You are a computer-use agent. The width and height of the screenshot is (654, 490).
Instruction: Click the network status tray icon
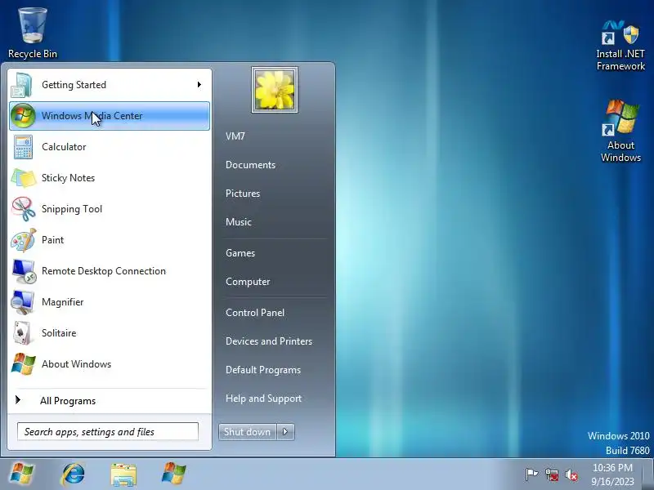(552, 474)
